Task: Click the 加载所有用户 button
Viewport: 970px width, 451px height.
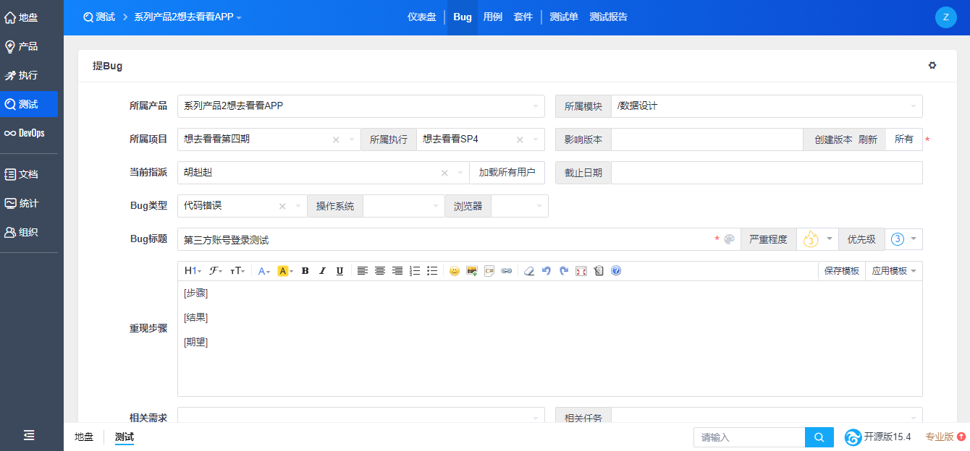Action: click(x=507, y=173)
